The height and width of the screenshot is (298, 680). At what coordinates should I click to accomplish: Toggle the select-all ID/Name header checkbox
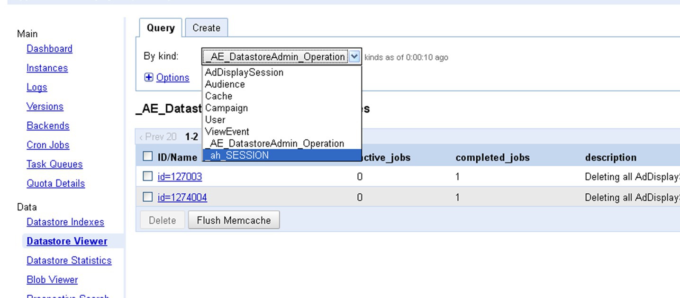pyautogui.click(x=148, y=157)
